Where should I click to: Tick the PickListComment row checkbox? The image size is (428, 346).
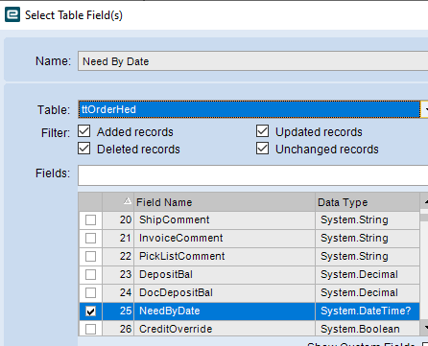point(90,256)
